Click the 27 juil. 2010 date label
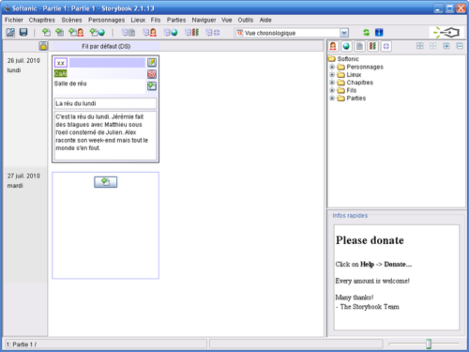The width and height of the screenshot is (469, 352). tap(23, 176)
